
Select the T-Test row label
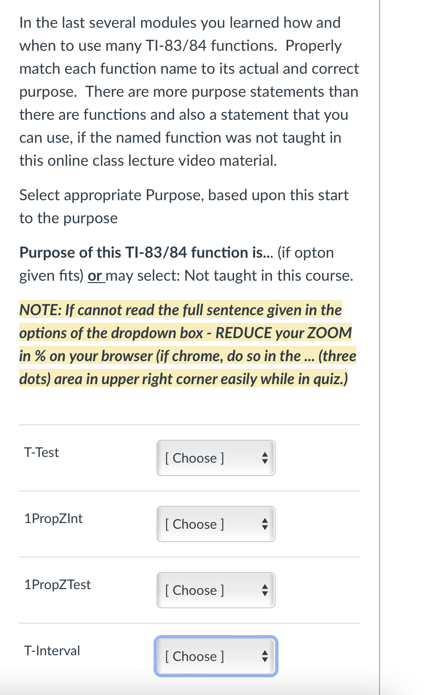coord(41,452)
